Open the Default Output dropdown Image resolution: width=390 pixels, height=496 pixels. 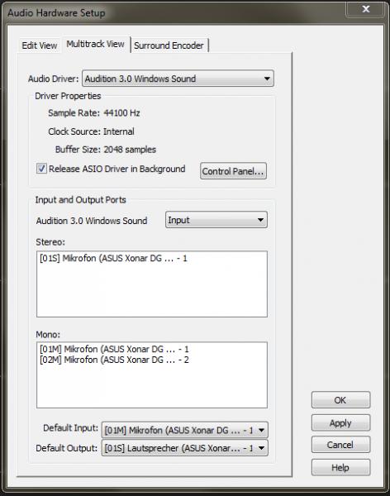(x=185, y=448)
